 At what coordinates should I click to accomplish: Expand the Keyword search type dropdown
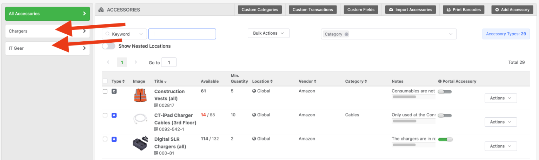point(125,34)
